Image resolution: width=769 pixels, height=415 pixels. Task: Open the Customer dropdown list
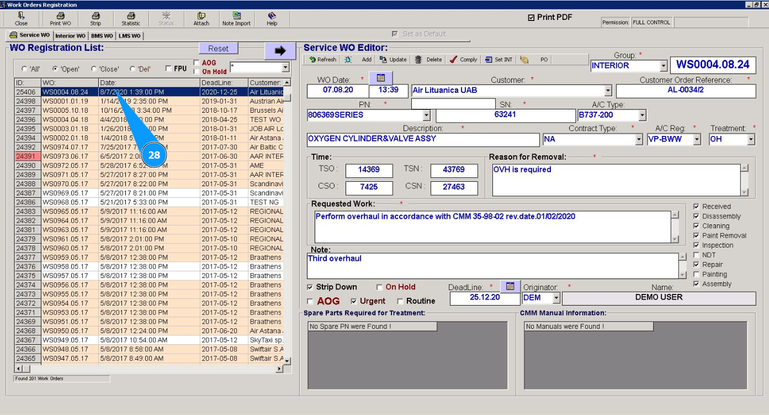(x=608, y=91)
